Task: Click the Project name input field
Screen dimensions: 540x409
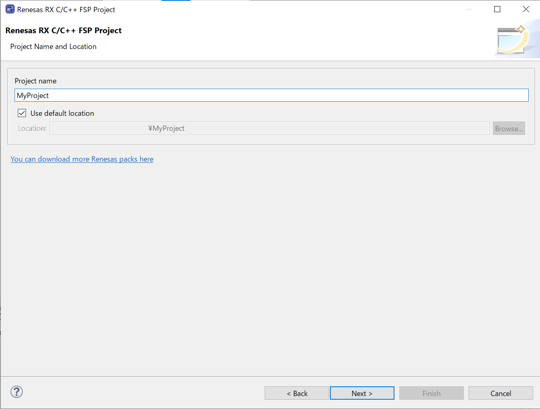Action: pyautogui.click(x=271, y=95)
